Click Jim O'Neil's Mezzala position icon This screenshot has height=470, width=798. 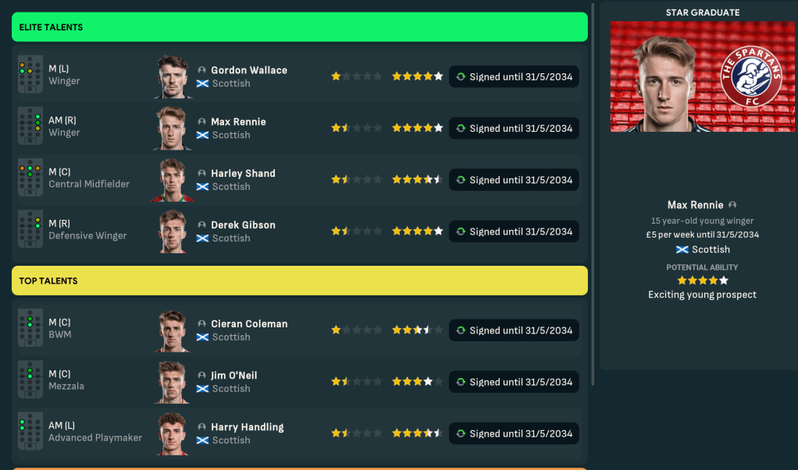pyautogui.click(x=30, y=380)
